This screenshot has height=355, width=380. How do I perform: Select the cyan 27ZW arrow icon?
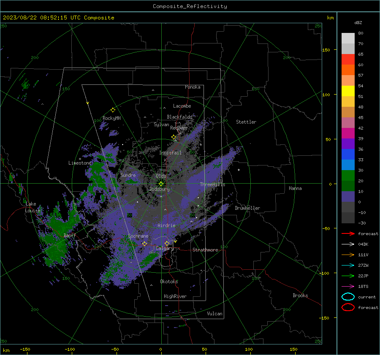tap(348, 266)
